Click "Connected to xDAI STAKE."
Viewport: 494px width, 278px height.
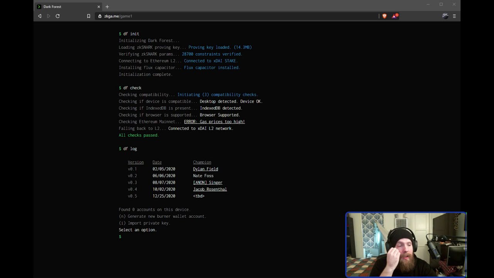[211, 61]
